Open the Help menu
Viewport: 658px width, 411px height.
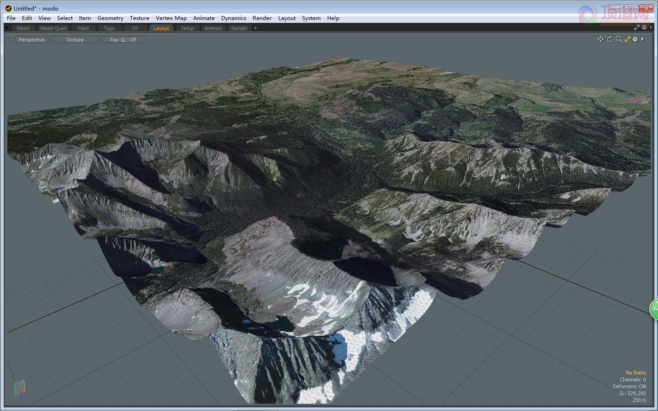(x=333, y=18)
